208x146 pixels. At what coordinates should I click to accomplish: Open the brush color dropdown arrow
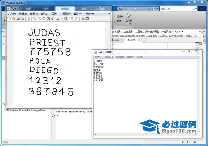click(x=61, y=19)
